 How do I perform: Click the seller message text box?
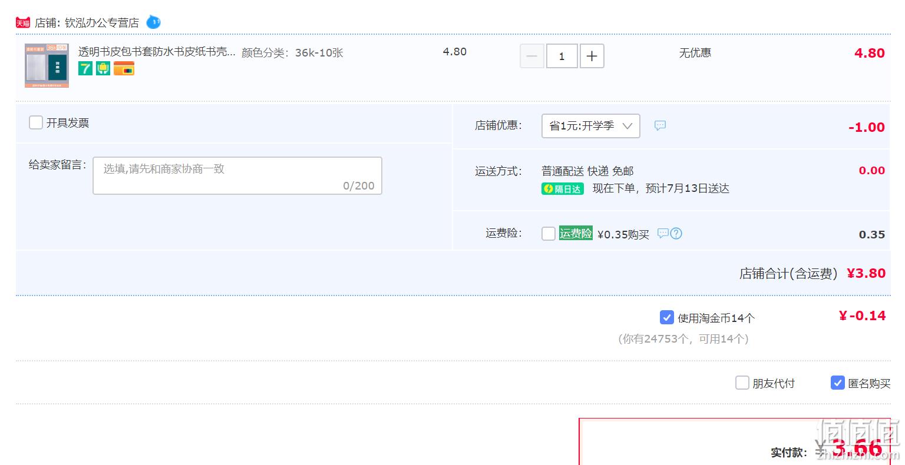pyautogui.click(x=237, y=175)
